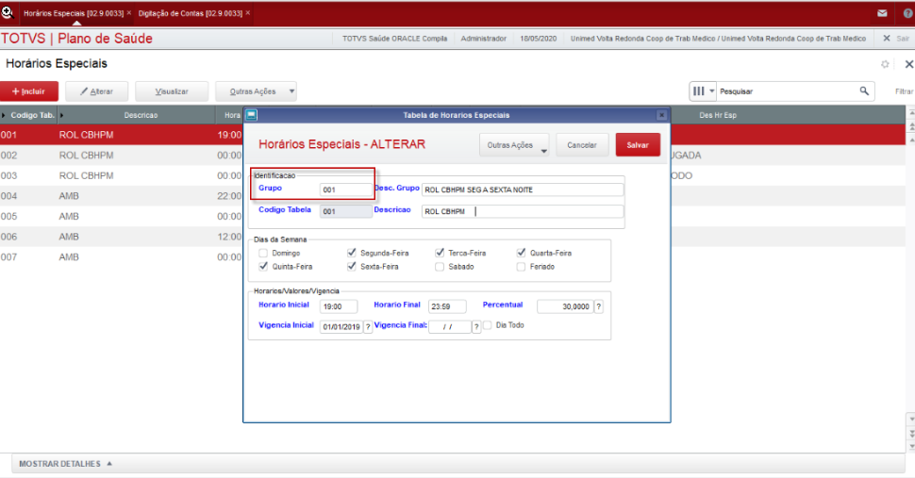Click the Percentual value field
Image resolution: width=915 pixels, height=478 pixels.
[564, 306]
